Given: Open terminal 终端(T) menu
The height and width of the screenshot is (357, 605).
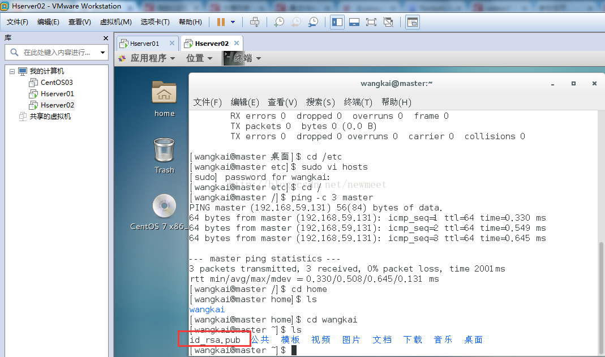Looking at the screenshot, I should (x=358, y=102).
